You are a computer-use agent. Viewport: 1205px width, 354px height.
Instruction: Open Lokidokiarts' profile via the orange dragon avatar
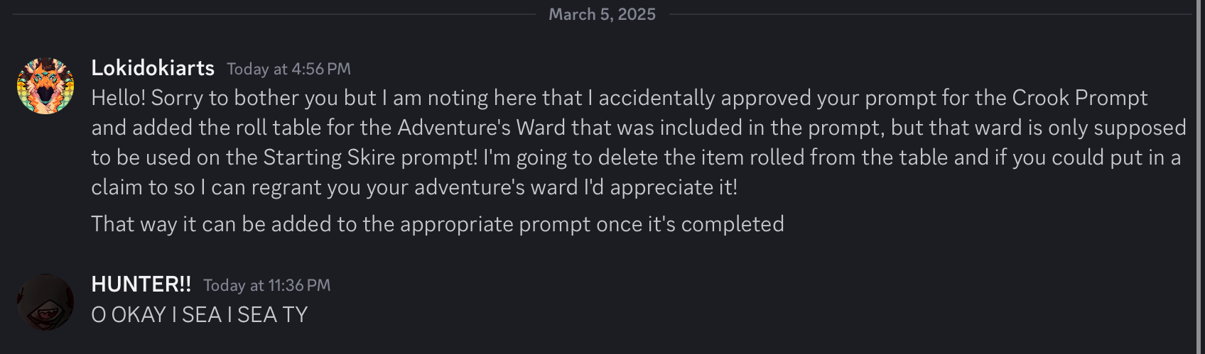coord(45,86)
